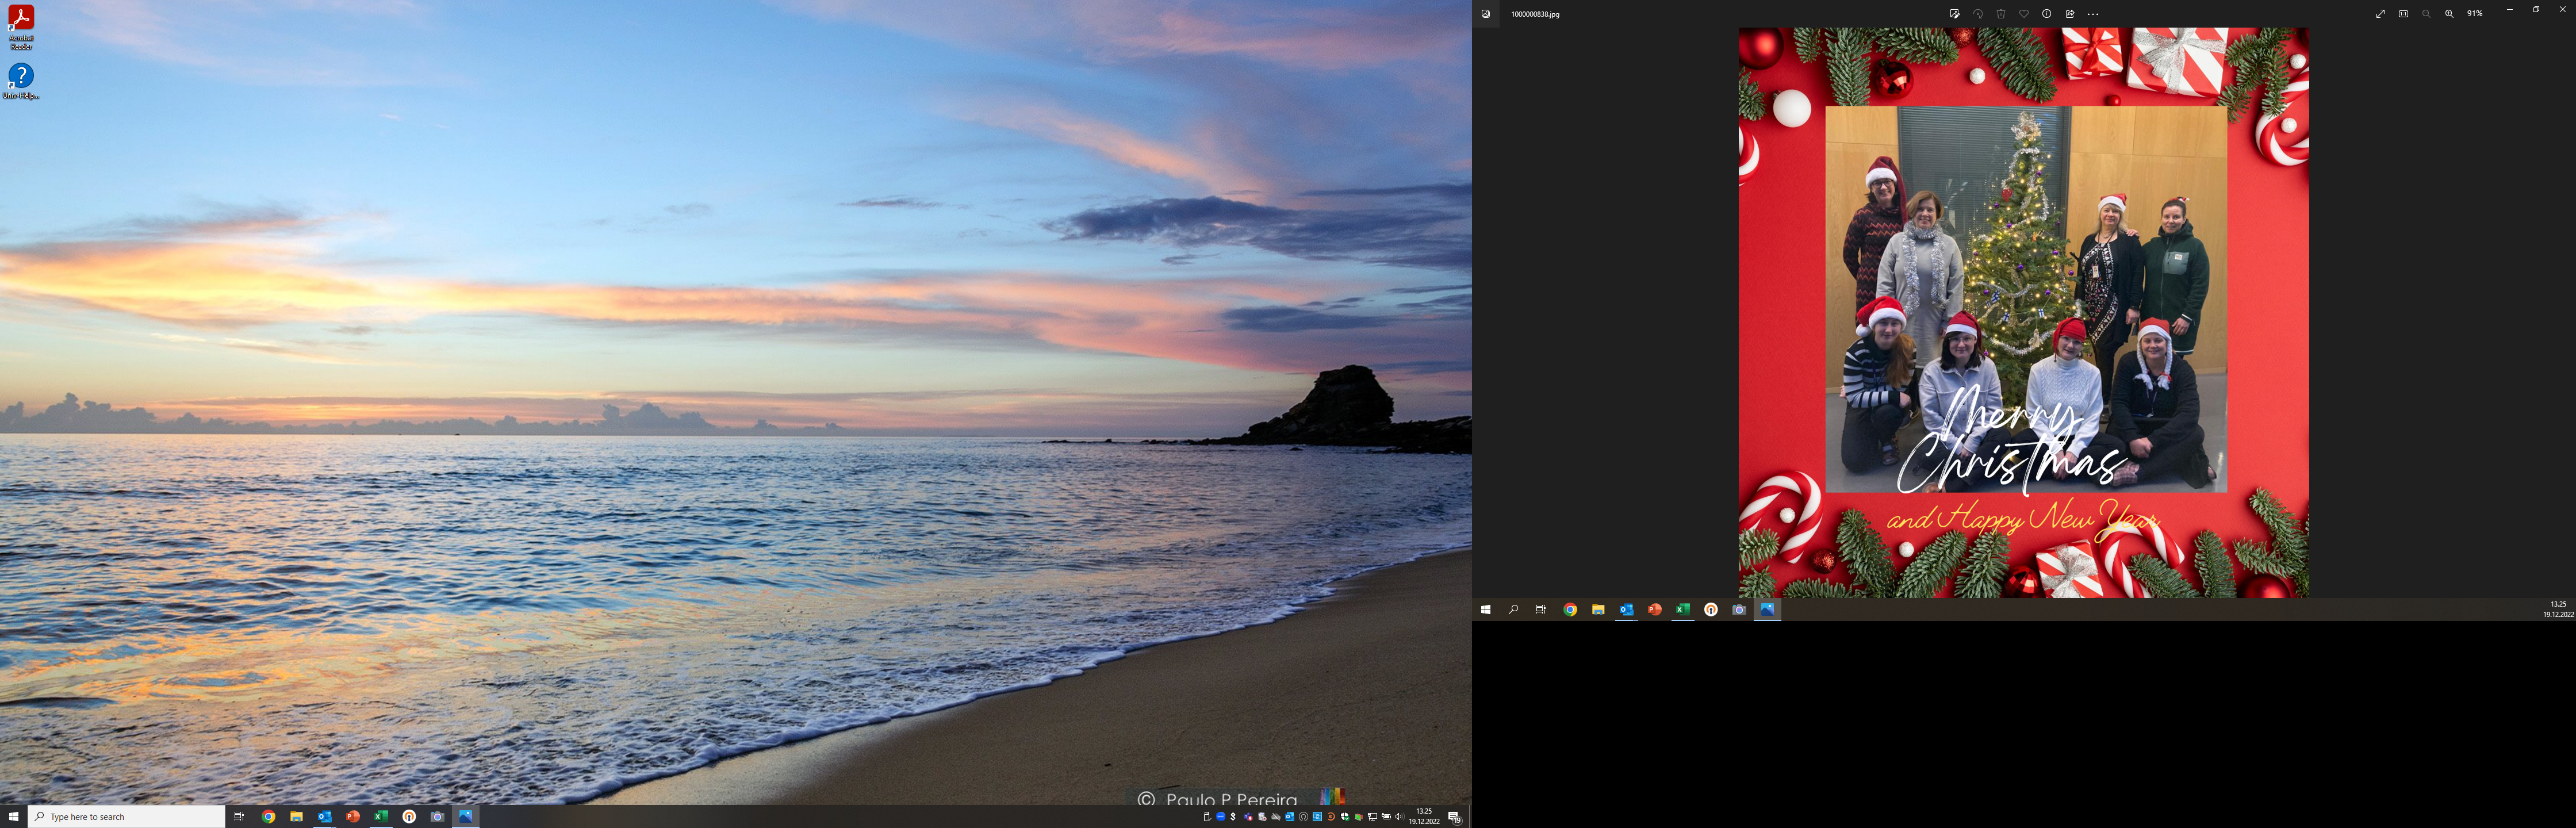
Task: Click the Photos app icon beside file name
Action: pos(1485,14)
